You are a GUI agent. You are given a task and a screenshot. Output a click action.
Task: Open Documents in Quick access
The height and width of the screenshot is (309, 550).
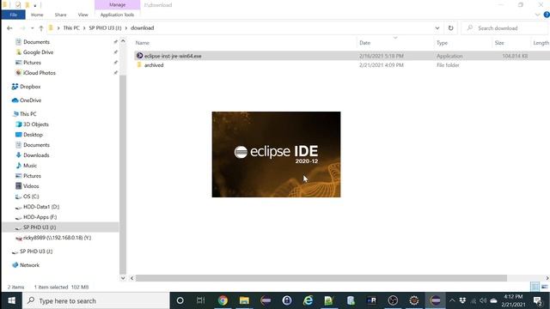[x=36, y=42]
